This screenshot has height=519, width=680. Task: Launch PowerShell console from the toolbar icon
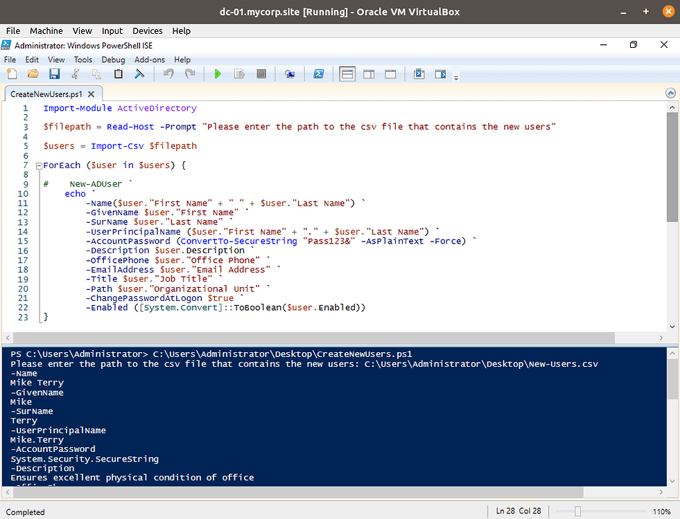tap(319, 74)
